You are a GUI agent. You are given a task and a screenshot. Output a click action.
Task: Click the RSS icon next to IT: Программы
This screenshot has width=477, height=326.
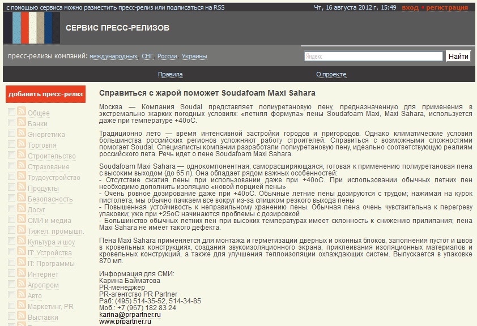(x=22, y=262)
